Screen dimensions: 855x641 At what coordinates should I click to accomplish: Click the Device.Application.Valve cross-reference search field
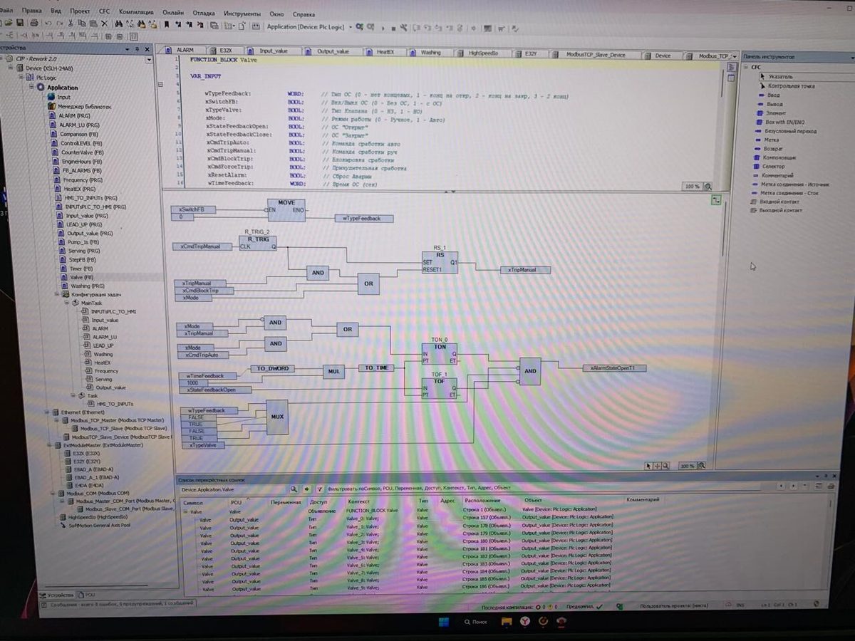[234, 489]
